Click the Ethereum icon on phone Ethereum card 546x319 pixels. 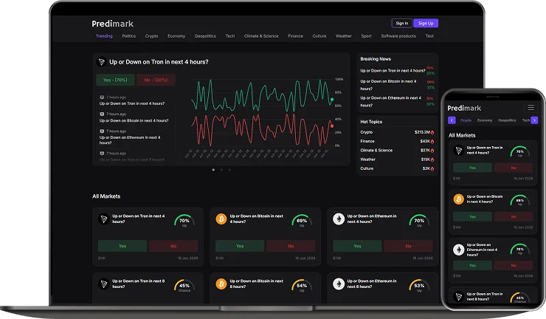(459, 250)
